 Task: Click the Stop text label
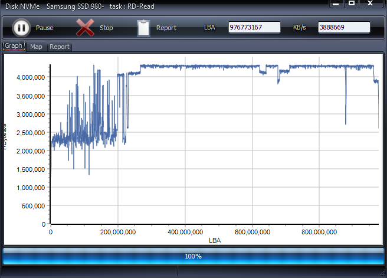point(106,28)
